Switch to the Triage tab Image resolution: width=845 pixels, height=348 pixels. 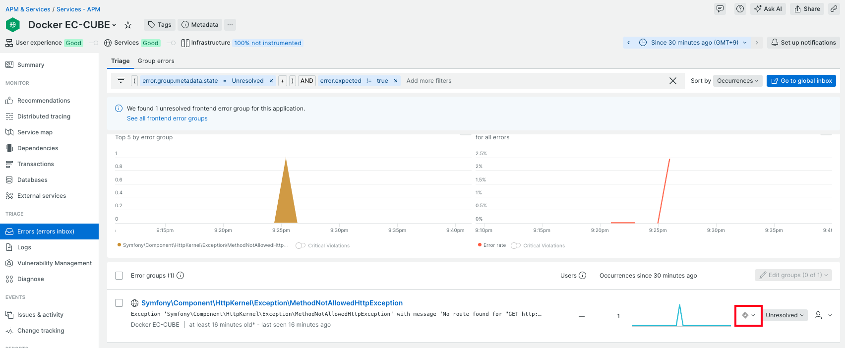(121, 61)
